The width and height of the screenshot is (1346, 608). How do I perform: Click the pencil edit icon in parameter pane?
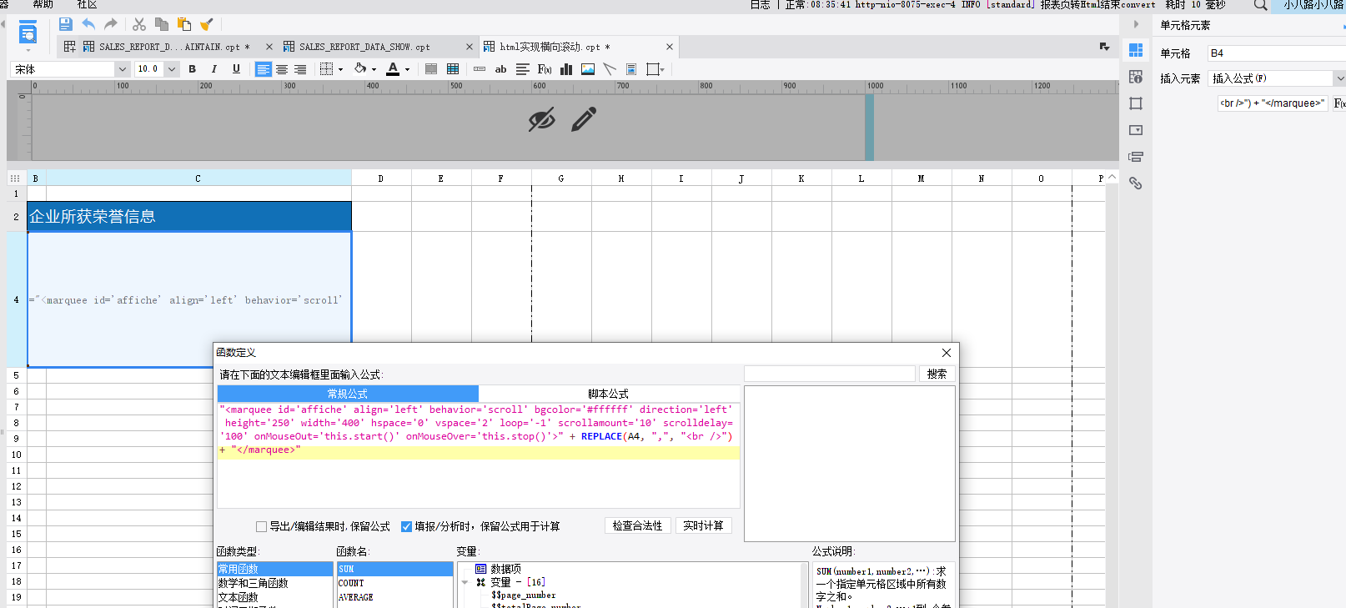(x=584, y=119)
